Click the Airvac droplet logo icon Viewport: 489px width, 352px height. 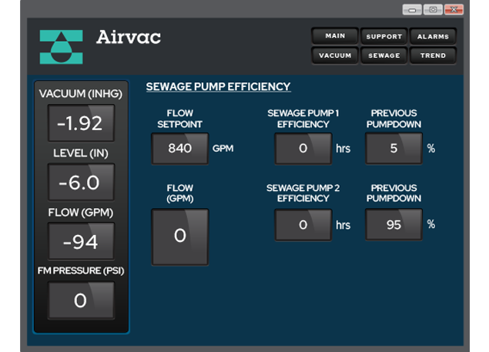(61, 47)
